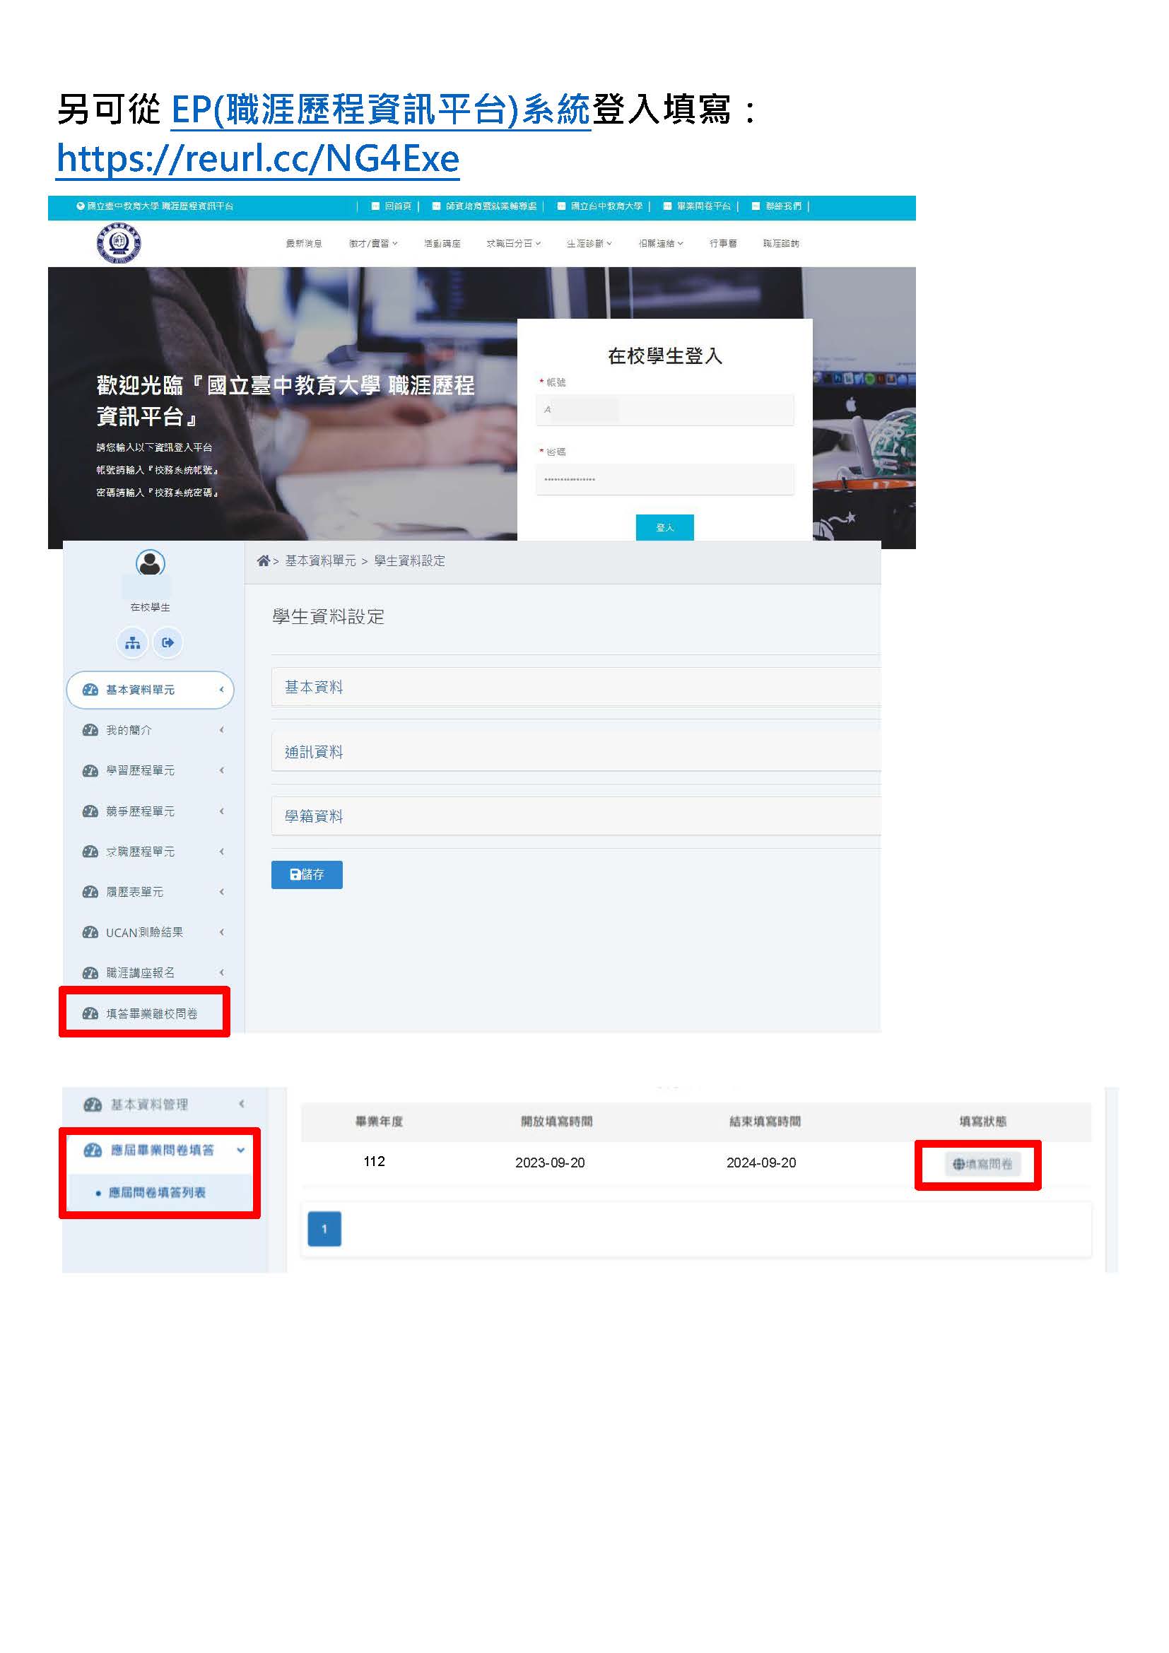Expand the 相關連結 dropdown menu
This screenshot has width=1169, height=1653.
[x=661, y=243]
